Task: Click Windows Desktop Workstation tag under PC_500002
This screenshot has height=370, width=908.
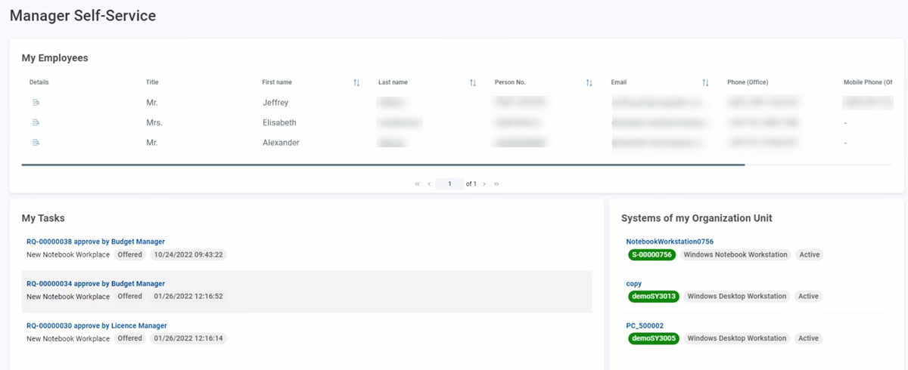Action: (737, 338)
